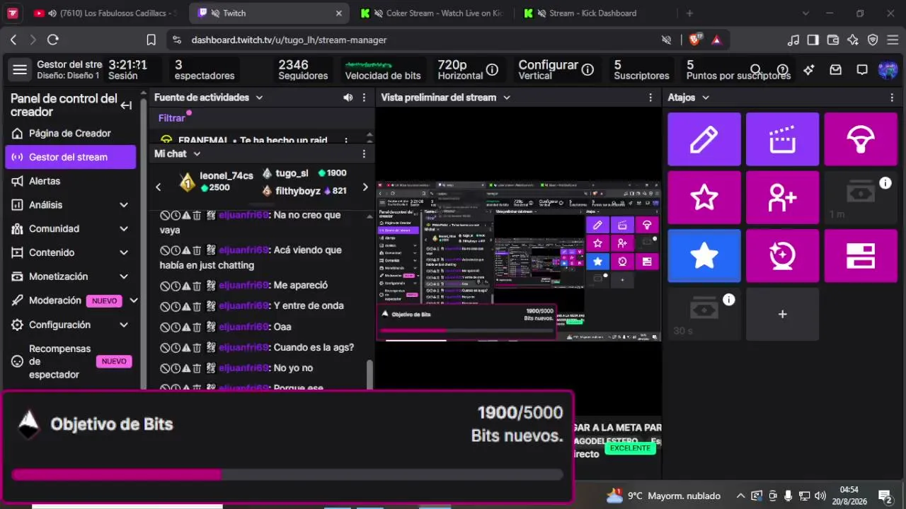Open the Twitch inbox tray icon
Image resolution: width=906 pixels, height=509 pixels.
click(836, 69)
